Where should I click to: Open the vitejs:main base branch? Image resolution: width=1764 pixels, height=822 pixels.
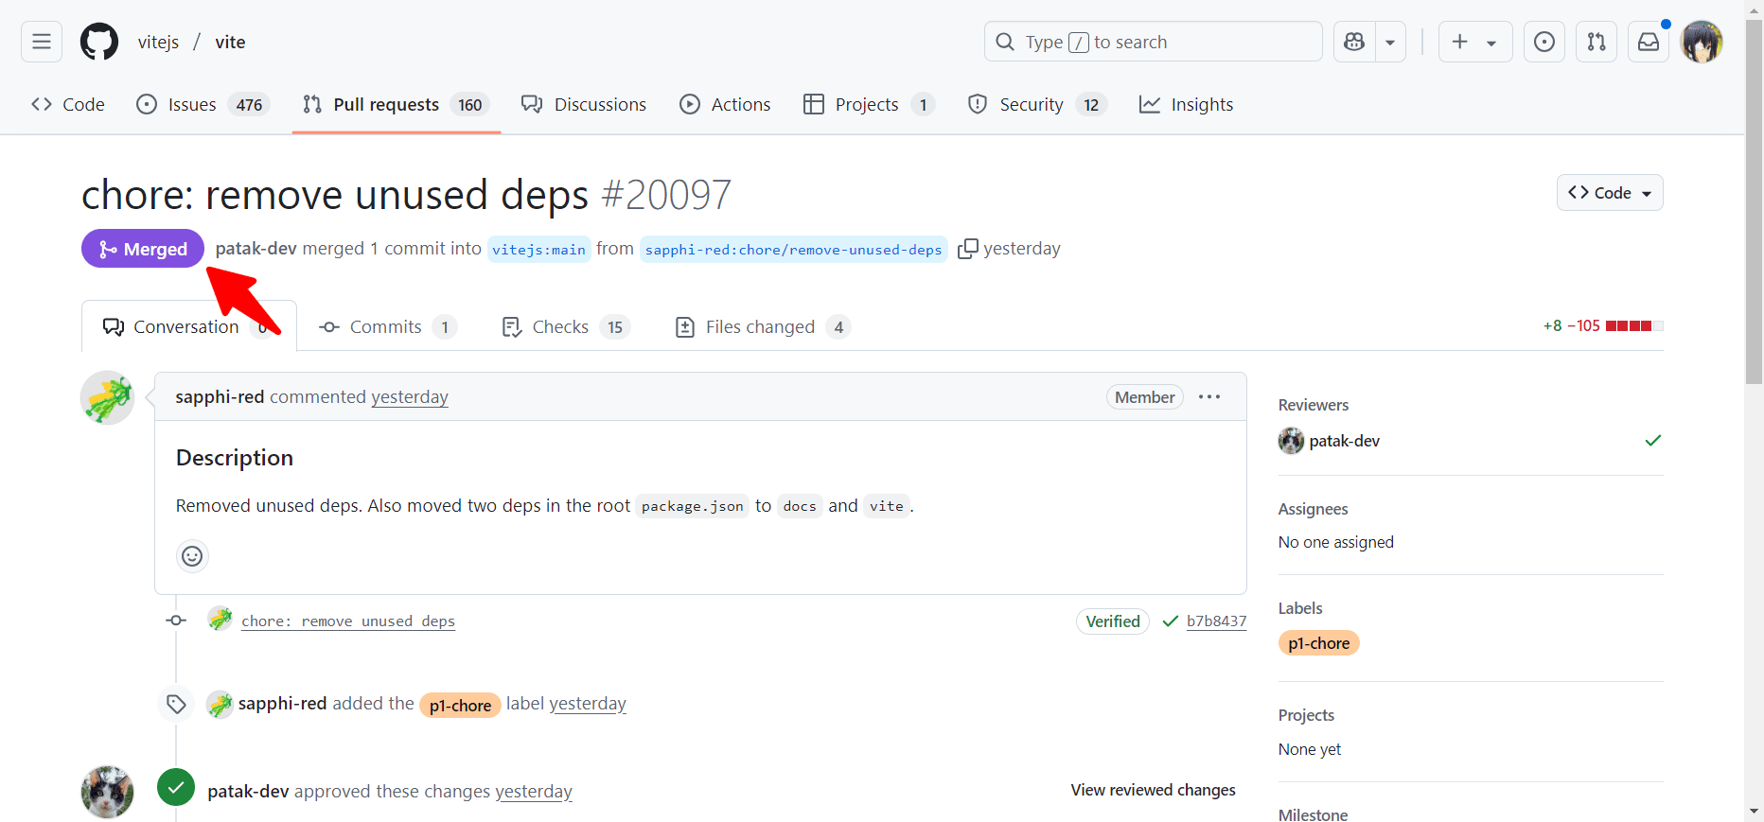click(x=538, y=249)
